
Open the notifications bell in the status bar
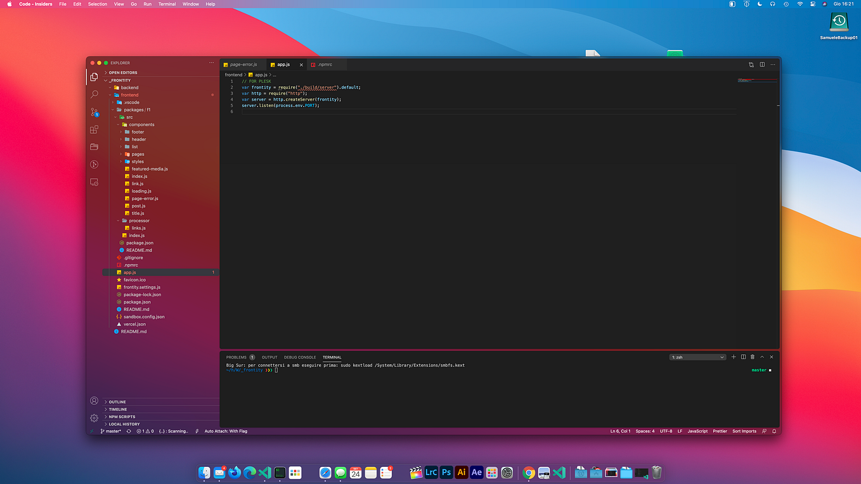(x=774, y=431)
